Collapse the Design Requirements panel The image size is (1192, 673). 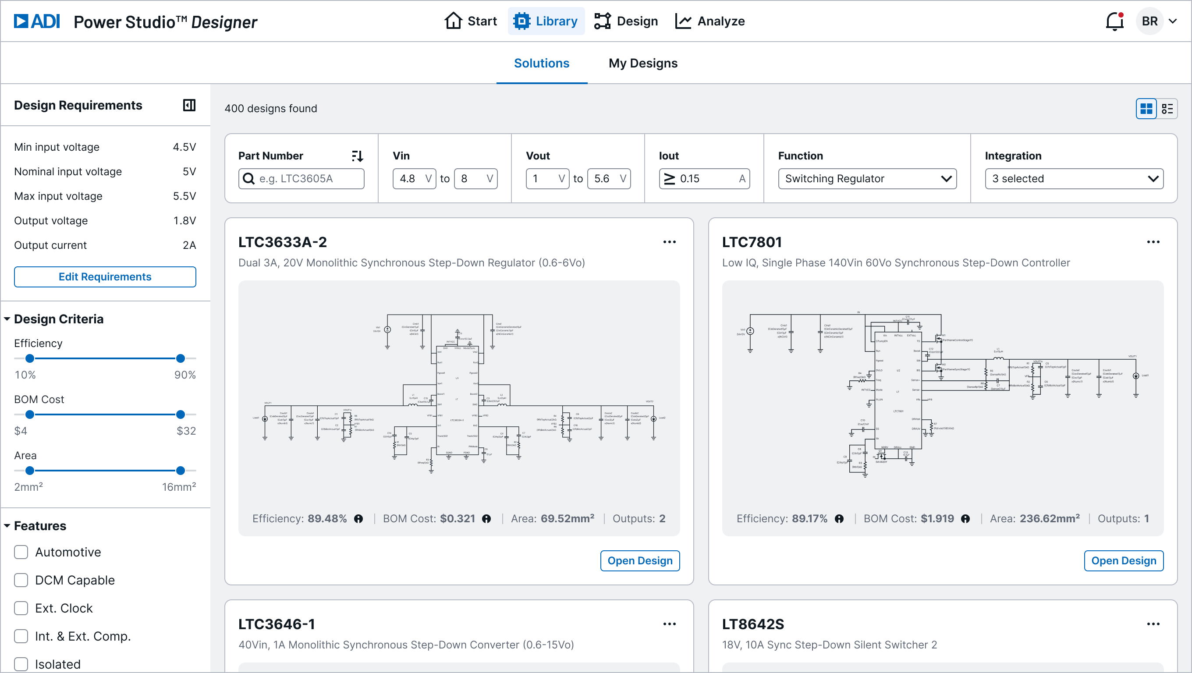coord(188,106)
